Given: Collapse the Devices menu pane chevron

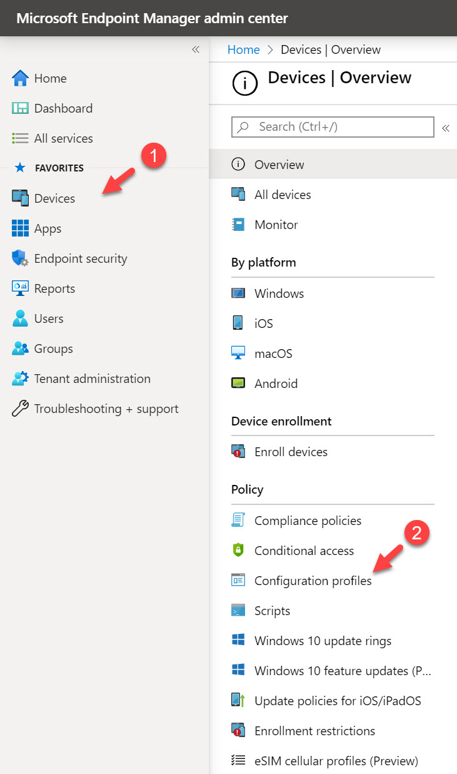Looking at the screenshot, I should click(x=446, y=128).
